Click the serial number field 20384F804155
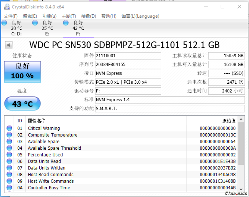Viewport: 249px width, 197px height. (128, 65)
